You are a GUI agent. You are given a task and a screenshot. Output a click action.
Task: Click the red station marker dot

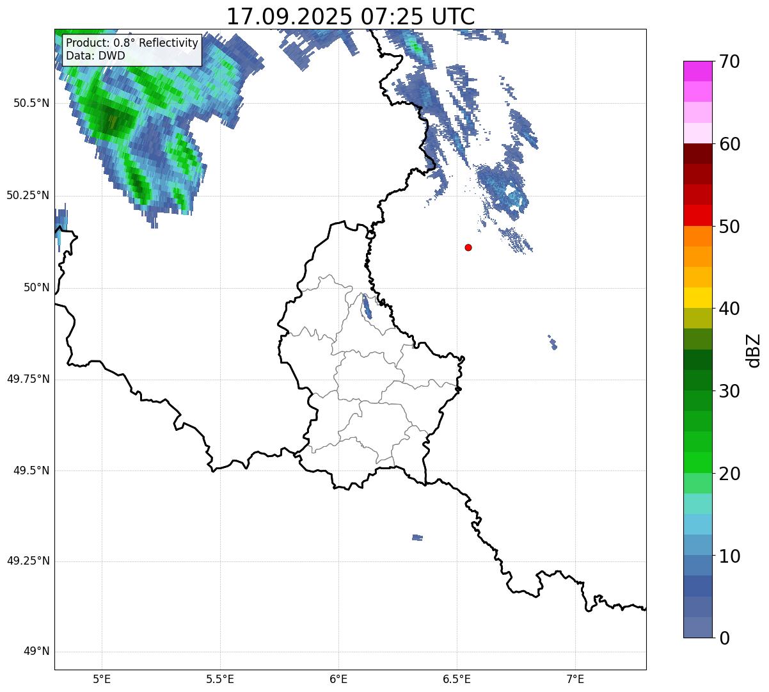click(468, 247)
